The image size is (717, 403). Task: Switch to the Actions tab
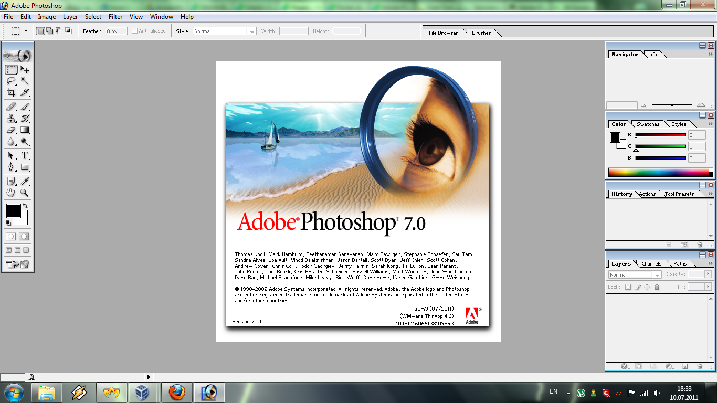tap(647, 194)
